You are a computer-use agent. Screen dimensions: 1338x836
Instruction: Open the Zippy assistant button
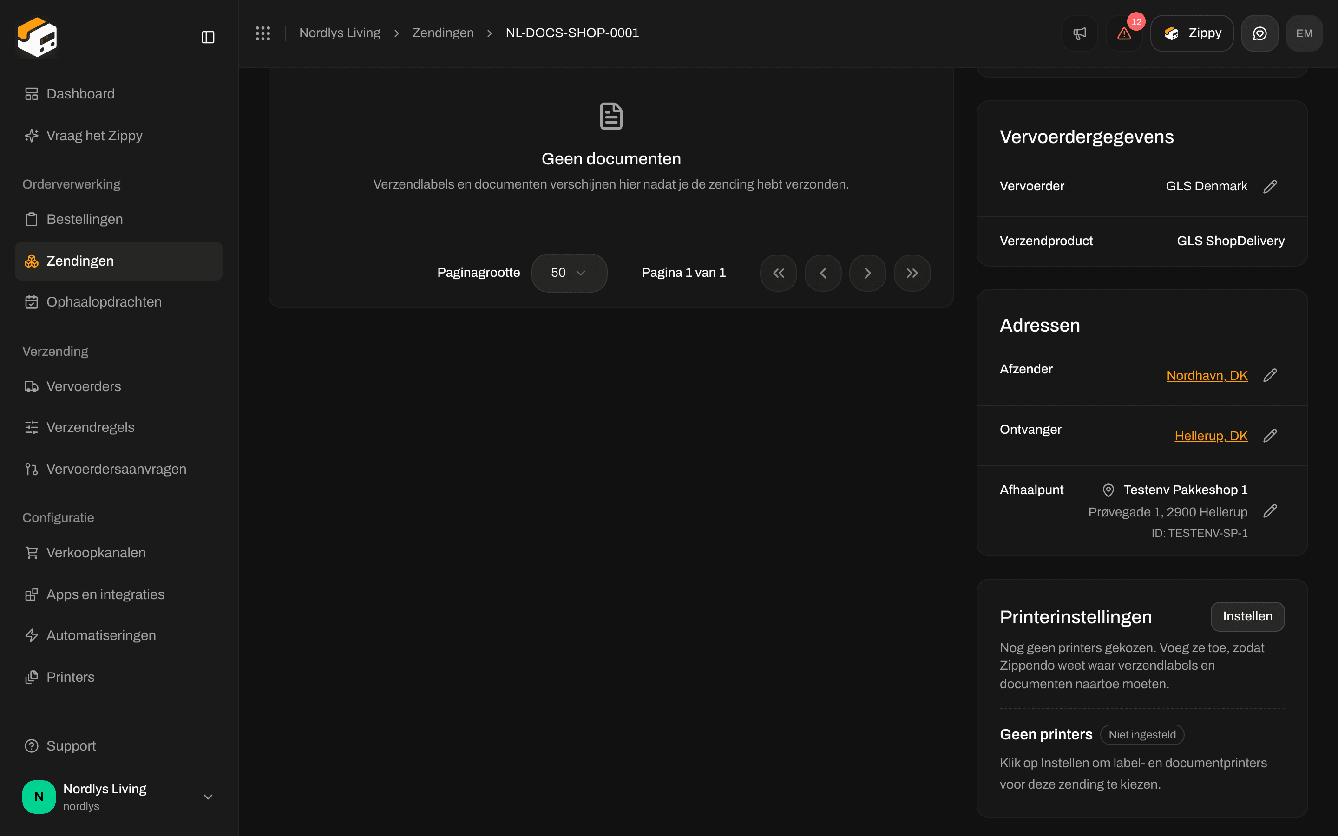tap(1192, 33)
